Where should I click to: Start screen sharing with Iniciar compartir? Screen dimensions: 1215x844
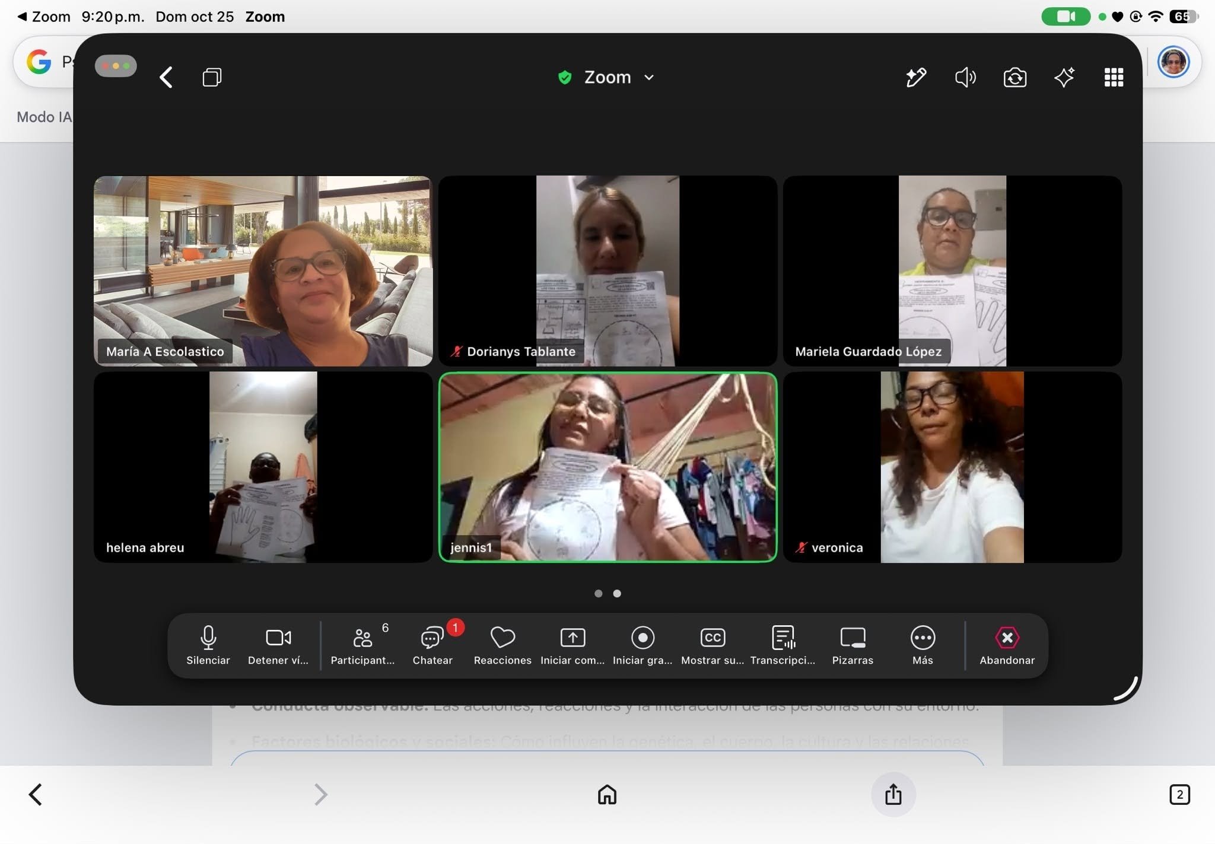(572, 645)
